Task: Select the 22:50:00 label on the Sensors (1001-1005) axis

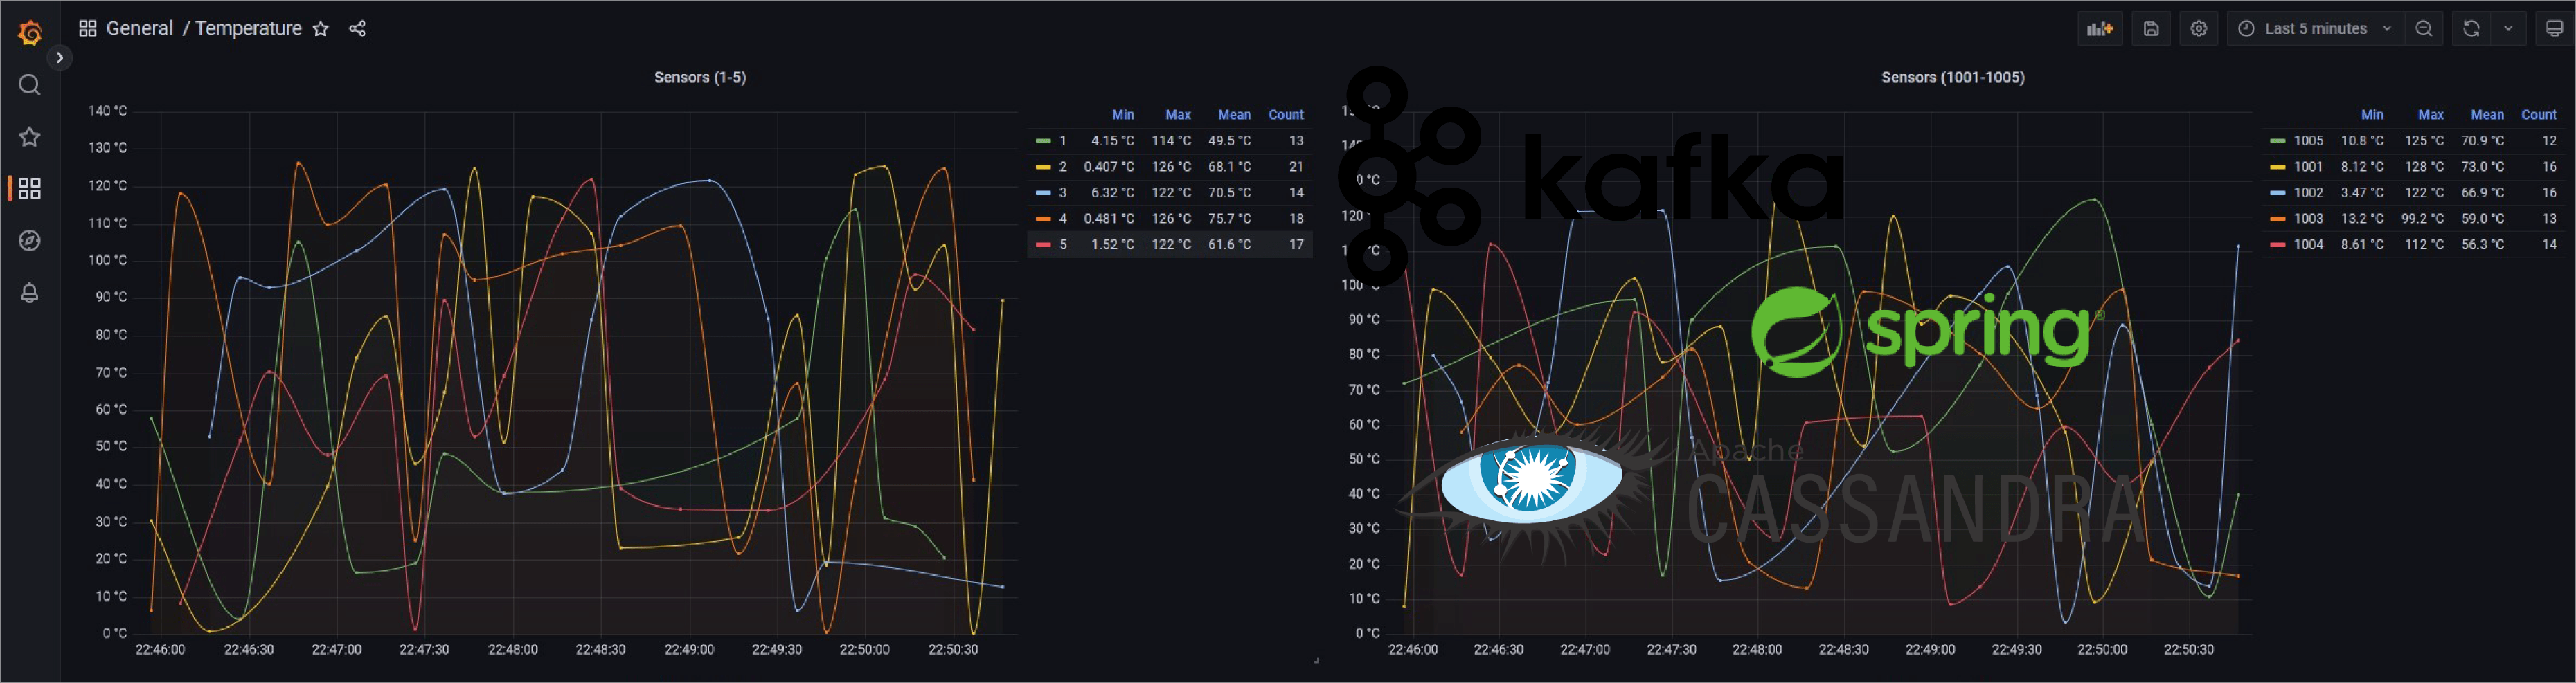Action: [x=2102, y=650]
